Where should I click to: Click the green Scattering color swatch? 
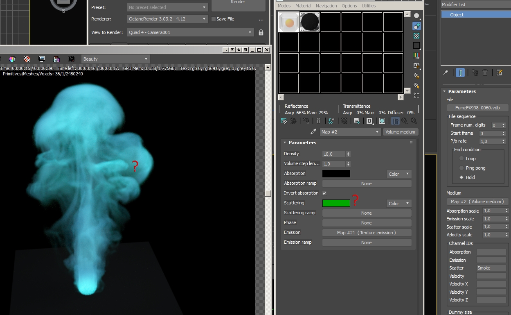336,203
